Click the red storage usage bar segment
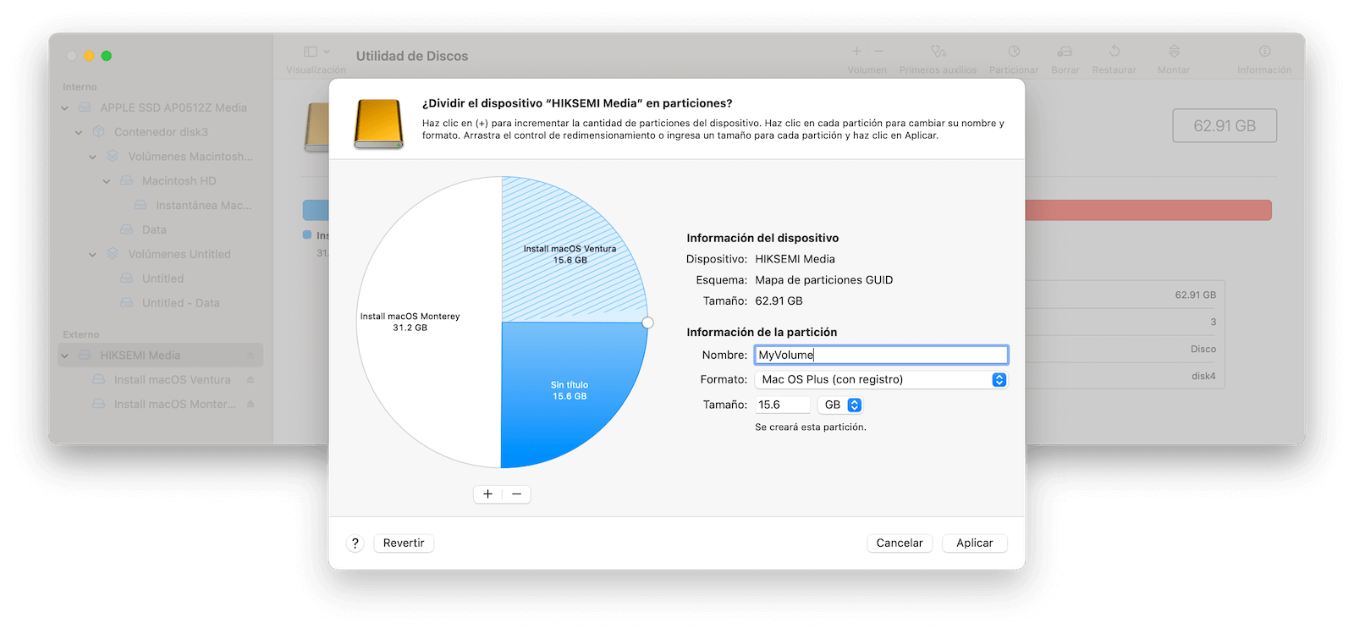1354x634 pixels. (x=1148, y=210)
